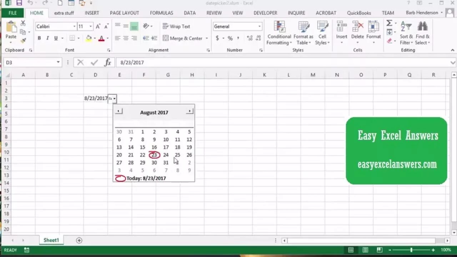Apply Comma Style icon
The width and height of the screenshot is (457, 257).
[238, 38]
